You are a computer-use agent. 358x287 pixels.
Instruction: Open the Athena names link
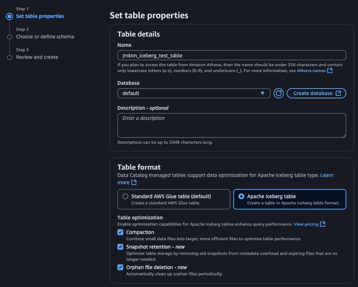click(x=311, y=71)
